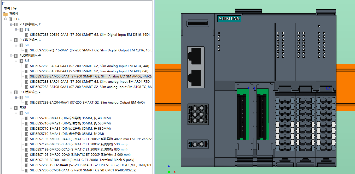Select DIN rail 6ES5710-8MA11 长 483MM
Screen dimensions: 355x174
point(70,118)
